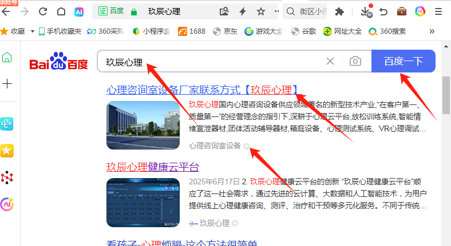Open 网址大全 bookmark
451x246 pixels.
(x=342, y=31)
